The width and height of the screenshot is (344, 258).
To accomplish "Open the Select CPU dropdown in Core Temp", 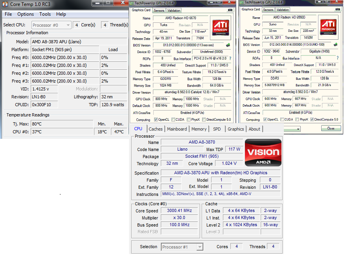I will 52,25.
